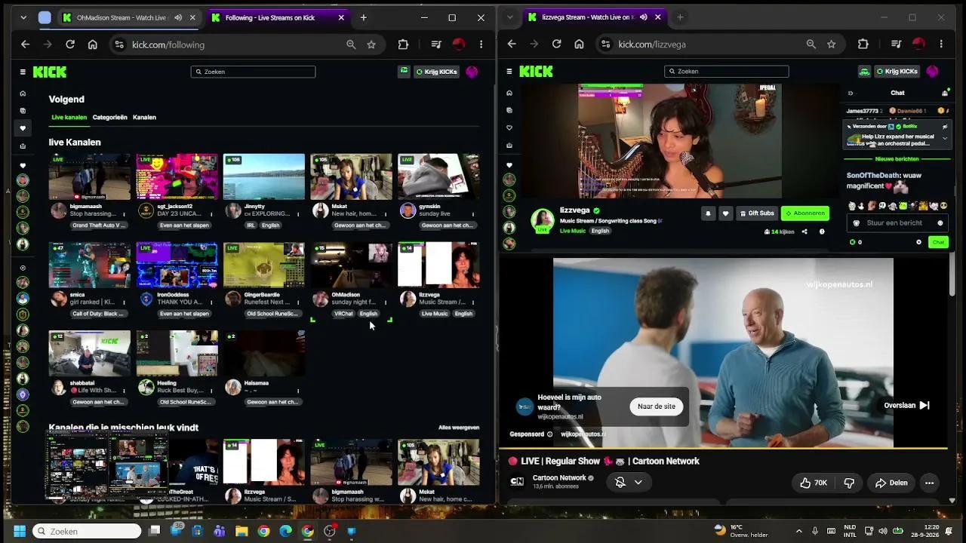Viewport: 966px width, 543px height.
Task: Open Jinnytty stream thumbnail
Action: pyautogui.click(x=264, y=176)
